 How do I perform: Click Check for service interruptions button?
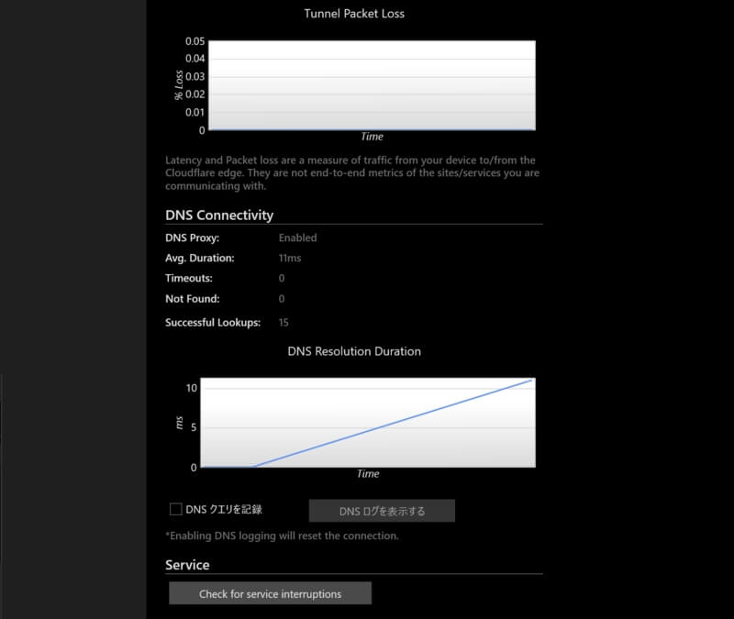270,593
